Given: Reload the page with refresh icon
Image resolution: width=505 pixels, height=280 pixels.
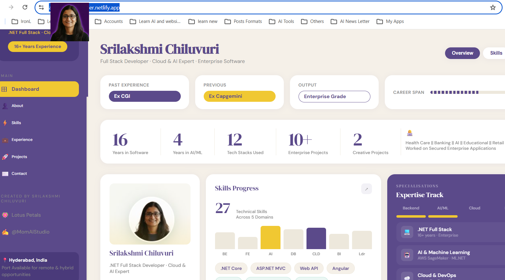Looking at the screenshot, I should click(25, 7).
